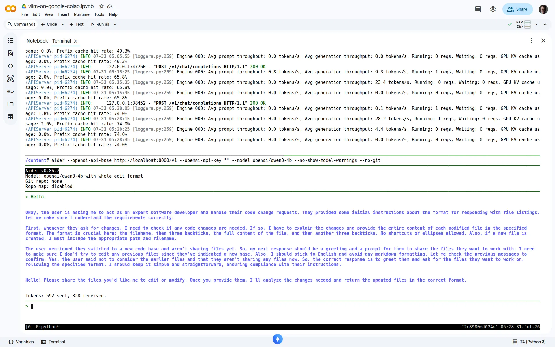Open the user account avatar
Screen dimensions: 555x347
click(x=543, y=9)
